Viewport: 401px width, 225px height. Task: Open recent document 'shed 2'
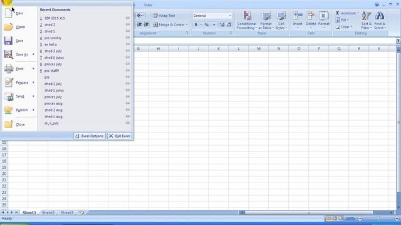[x=50, y=25]
